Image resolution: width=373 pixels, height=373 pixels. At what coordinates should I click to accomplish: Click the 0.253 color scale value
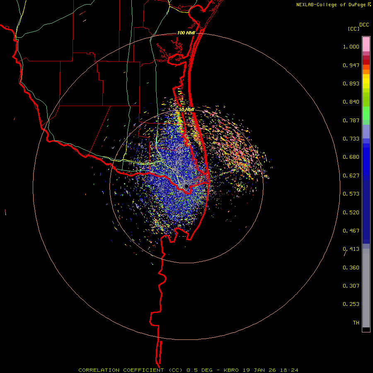351,304
